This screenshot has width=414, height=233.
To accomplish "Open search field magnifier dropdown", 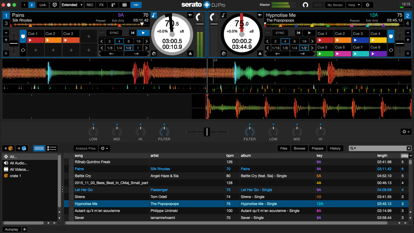I will pos(353,148).
